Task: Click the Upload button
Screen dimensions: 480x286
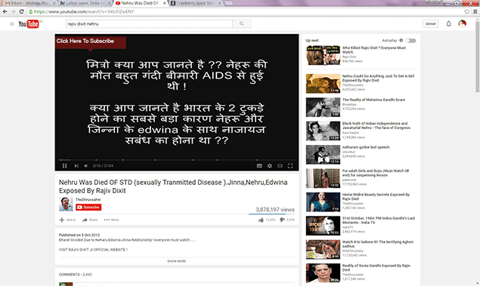Action: click(430, 24)
